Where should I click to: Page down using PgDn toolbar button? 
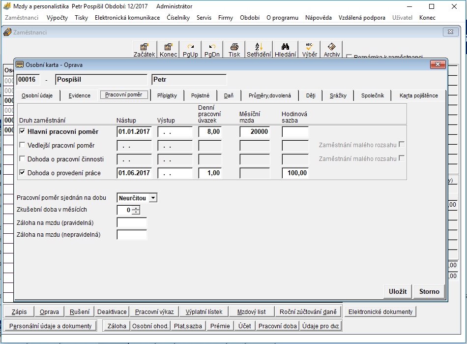click(212, 50)
